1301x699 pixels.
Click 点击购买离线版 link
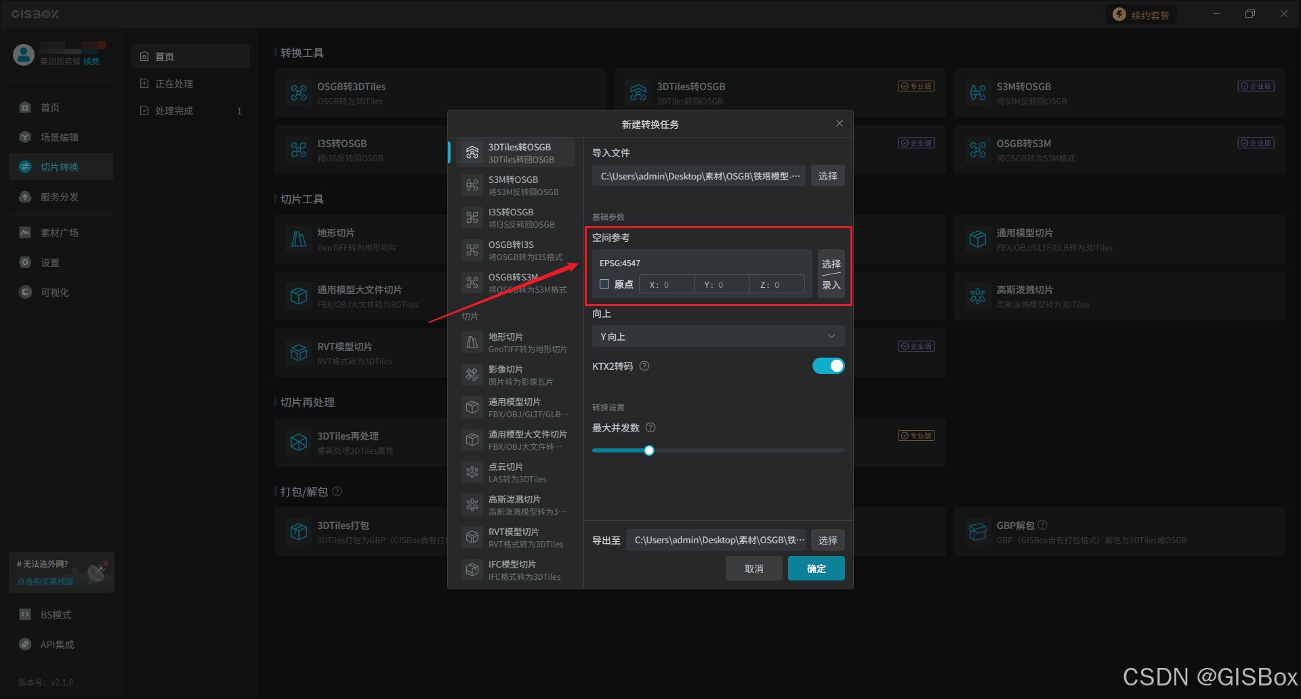point(45,581)
